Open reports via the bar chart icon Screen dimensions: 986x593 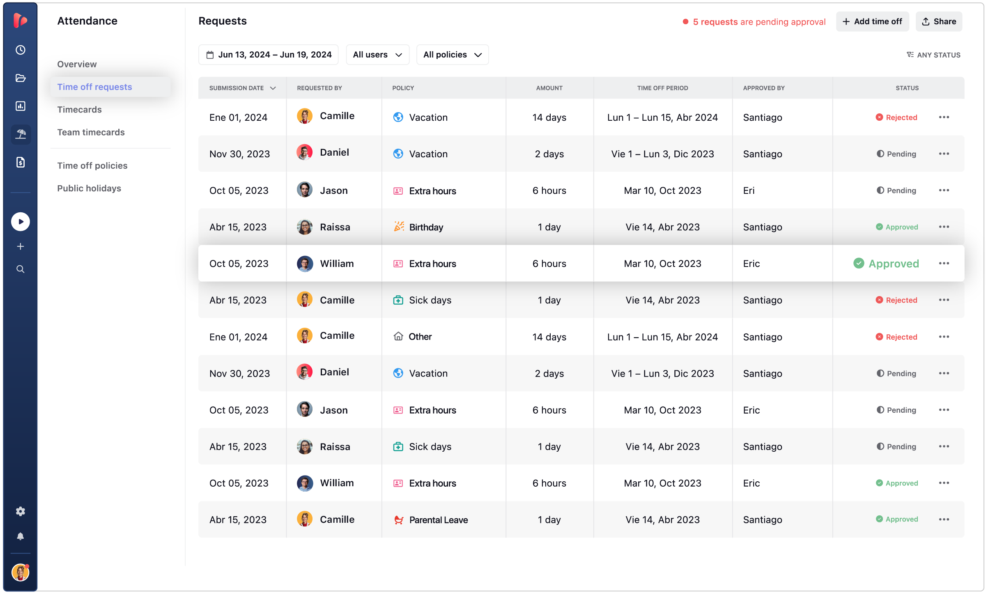(x=20, y=106)
